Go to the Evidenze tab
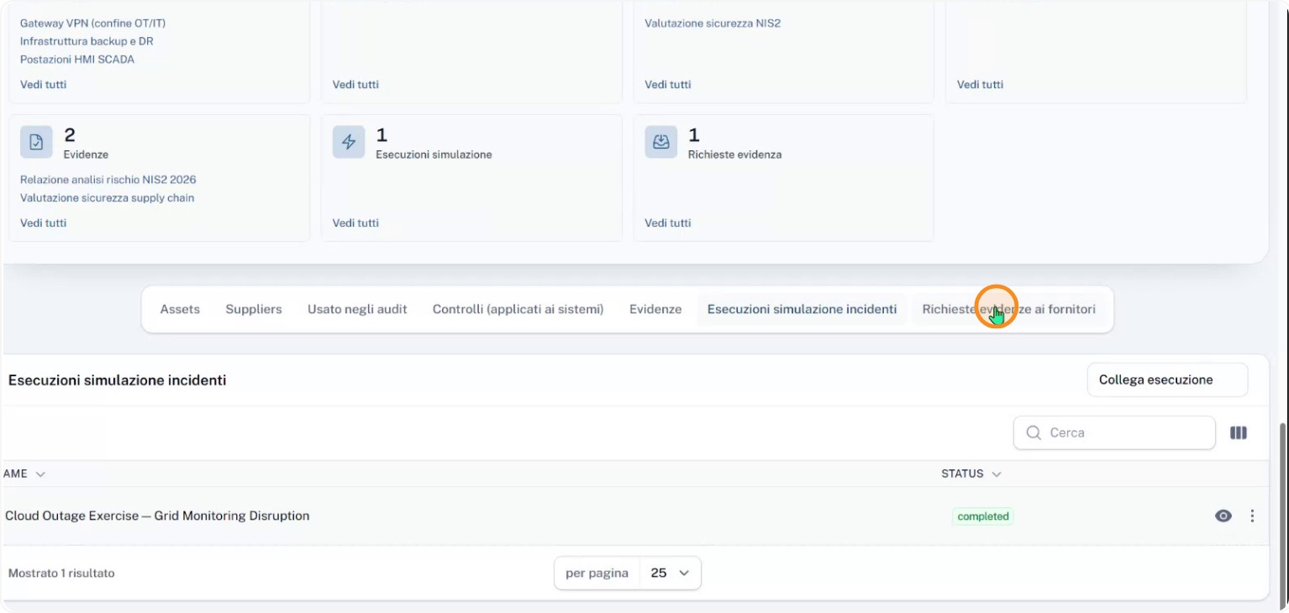This screenshot has width=1289, height=613. tap(655, 309)
